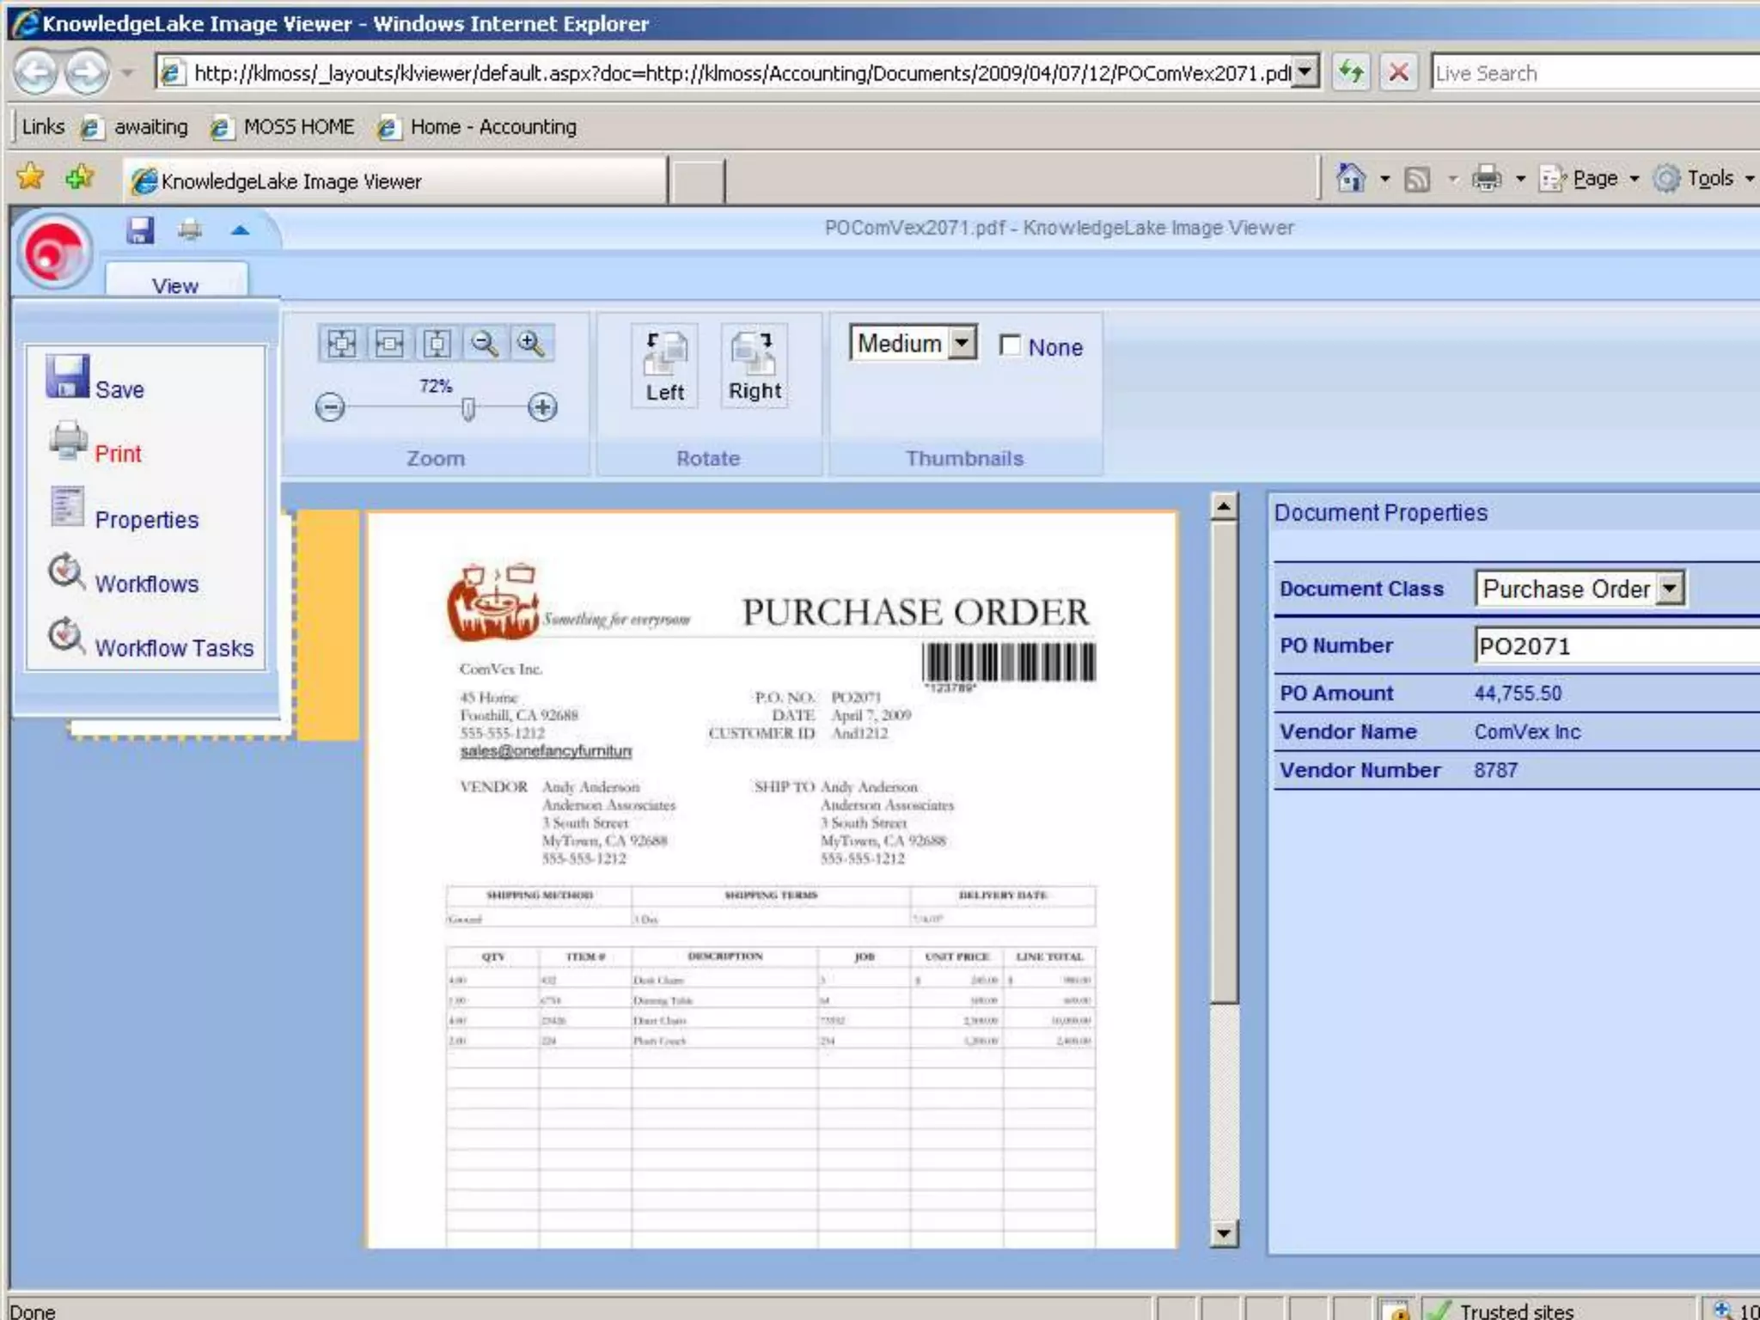
Task: Open the Medium thumbnail size dropdown
Action: pyautogui.click(x=963, y=343)
